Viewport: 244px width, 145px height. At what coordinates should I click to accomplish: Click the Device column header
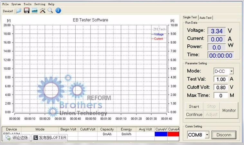(12, 129)
